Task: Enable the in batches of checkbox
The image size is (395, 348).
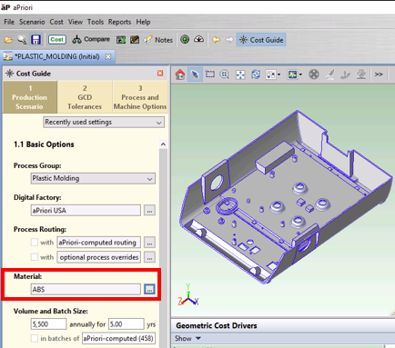Action: [x=35, y=338]
